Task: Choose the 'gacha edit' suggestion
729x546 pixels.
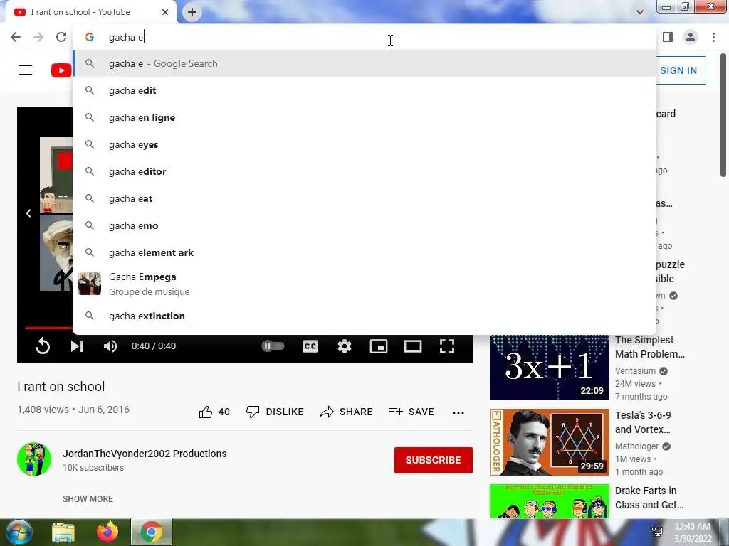Action: point(364,90)
